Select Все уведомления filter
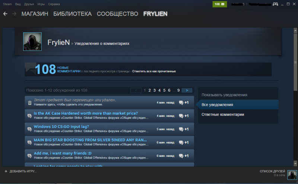Viewport: 298px width, 184px height. click(238, 105)
